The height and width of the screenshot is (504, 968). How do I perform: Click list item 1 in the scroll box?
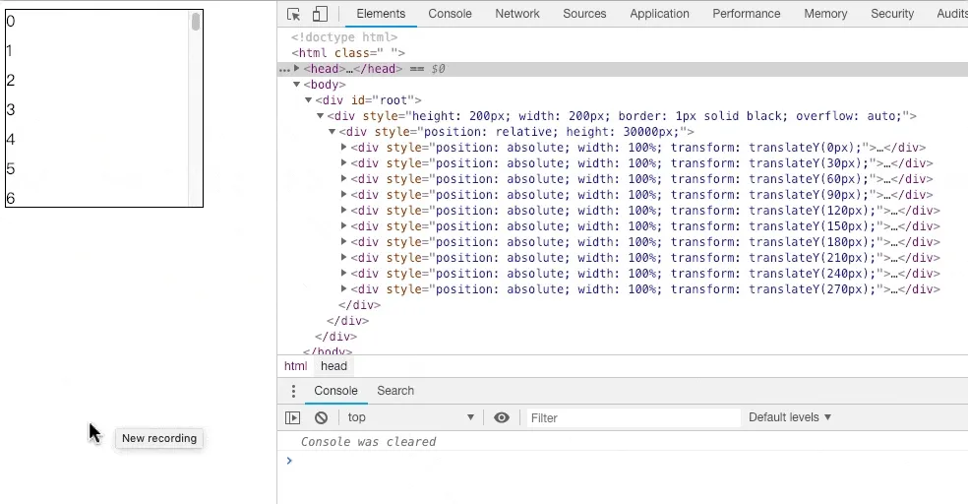pos(9,50)
